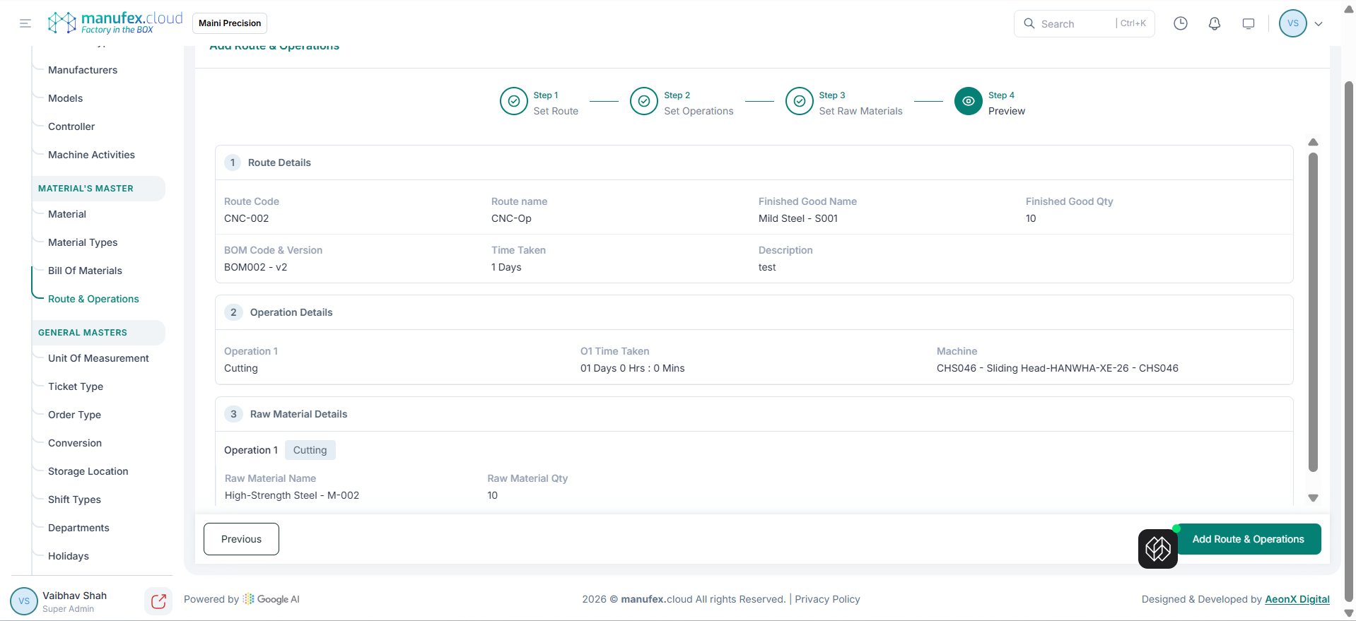Click the Step 1 Set Route checkmark
Image resolution: width=1356 pixels, height=621 pixels.
[514, 101]
